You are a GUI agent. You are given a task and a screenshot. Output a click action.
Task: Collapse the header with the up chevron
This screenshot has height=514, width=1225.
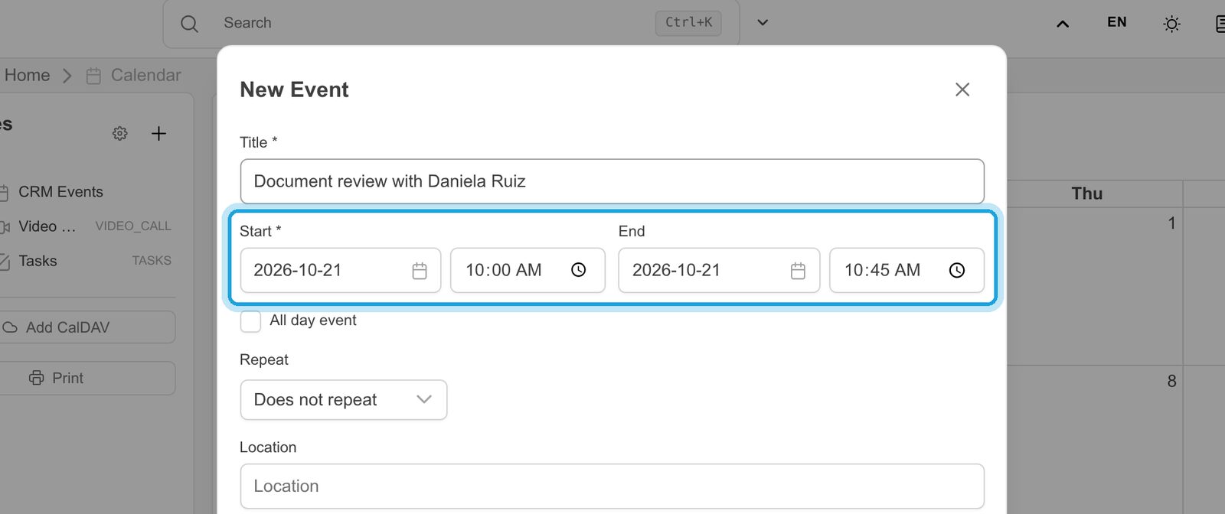click(x=1063, y=24)
